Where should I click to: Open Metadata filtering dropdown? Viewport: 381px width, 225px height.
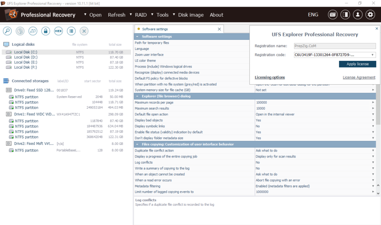[x=373, y=186]
